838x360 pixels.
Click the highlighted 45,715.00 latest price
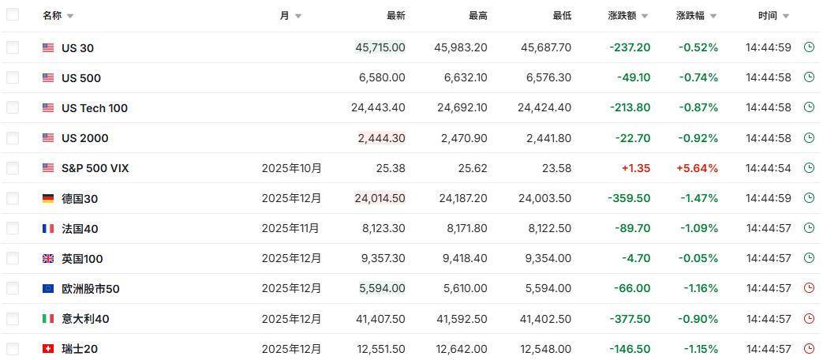(380, 47)
